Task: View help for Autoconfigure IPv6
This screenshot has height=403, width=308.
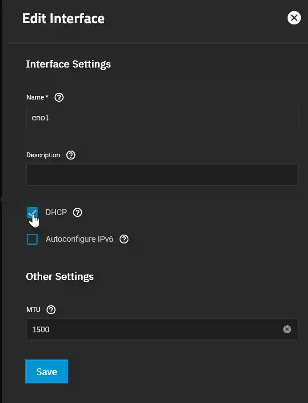Action: (x=124, y=239)
